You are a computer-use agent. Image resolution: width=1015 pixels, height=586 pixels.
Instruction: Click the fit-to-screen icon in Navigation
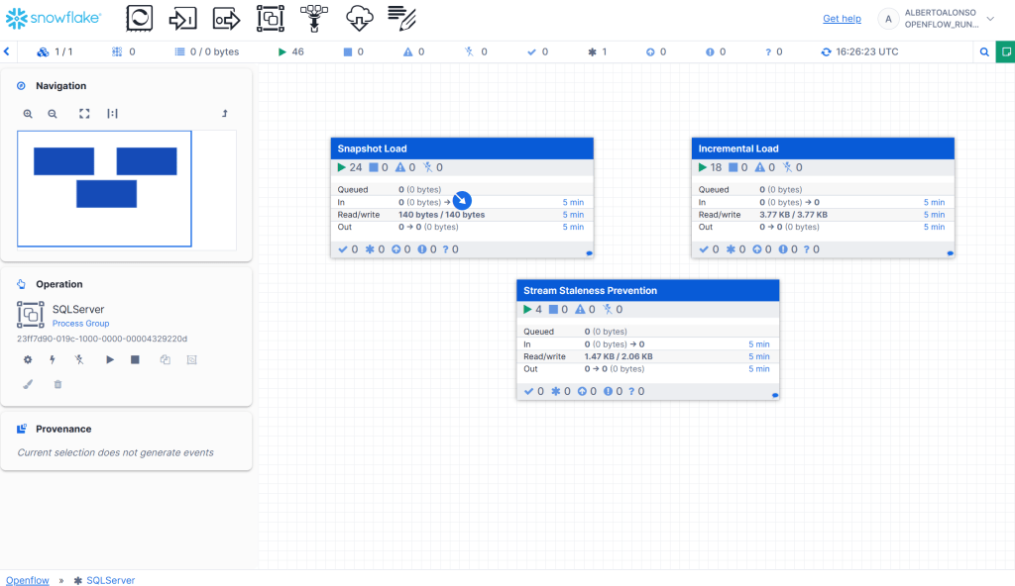(x=84, y=114)
